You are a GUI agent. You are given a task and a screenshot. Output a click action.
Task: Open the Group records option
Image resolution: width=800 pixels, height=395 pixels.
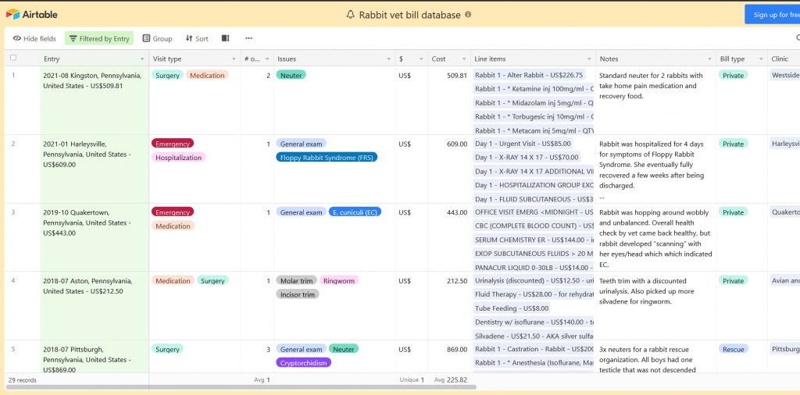(x=157, y=38)
